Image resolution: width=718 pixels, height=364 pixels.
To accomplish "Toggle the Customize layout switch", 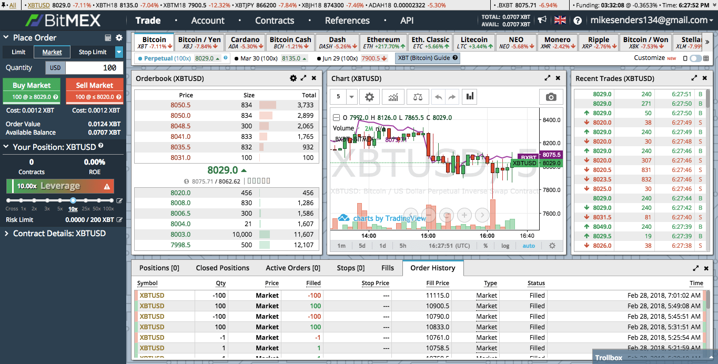I will (x=696, y=58).
